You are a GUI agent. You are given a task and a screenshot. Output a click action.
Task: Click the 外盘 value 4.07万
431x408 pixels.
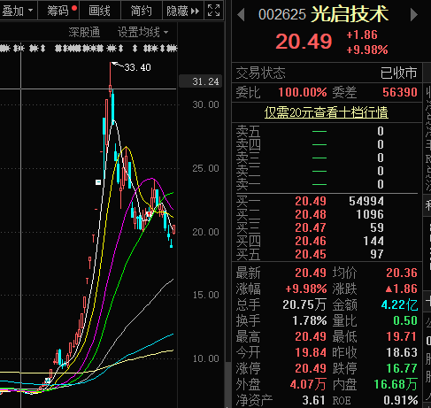(x=308, y=384)
